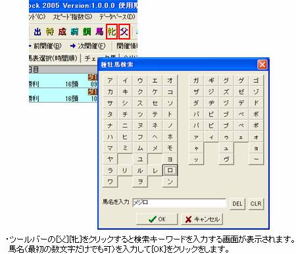Close the 種牡馬検索 dialog
This screenshot has height=254, width=296.
[262, 64]
